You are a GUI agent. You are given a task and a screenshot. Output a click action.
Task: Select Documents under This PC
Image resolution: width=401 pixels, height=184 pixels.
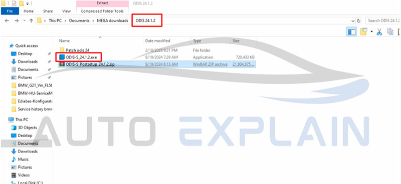[28, 143]
